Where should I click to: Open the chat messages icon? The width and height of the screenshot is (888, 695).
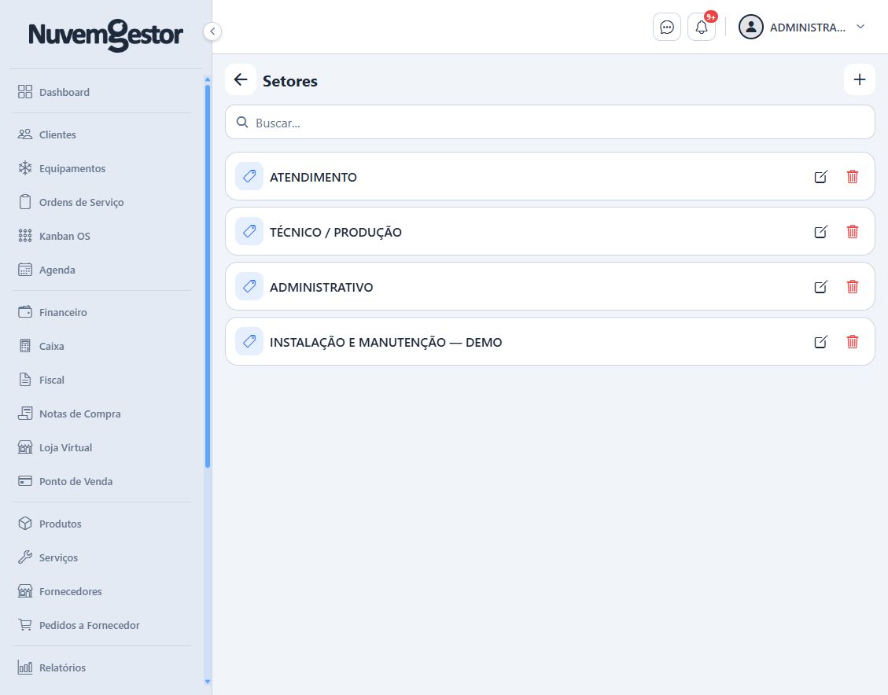tap(666, 28)
